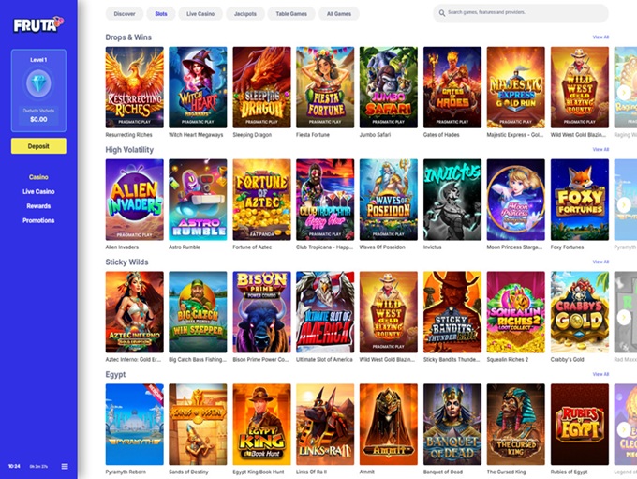Open the Table Games tab

291,13
